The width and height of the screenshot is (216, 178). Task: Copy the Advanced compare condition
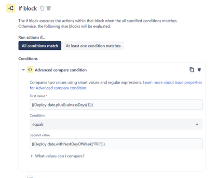[191, 70]
